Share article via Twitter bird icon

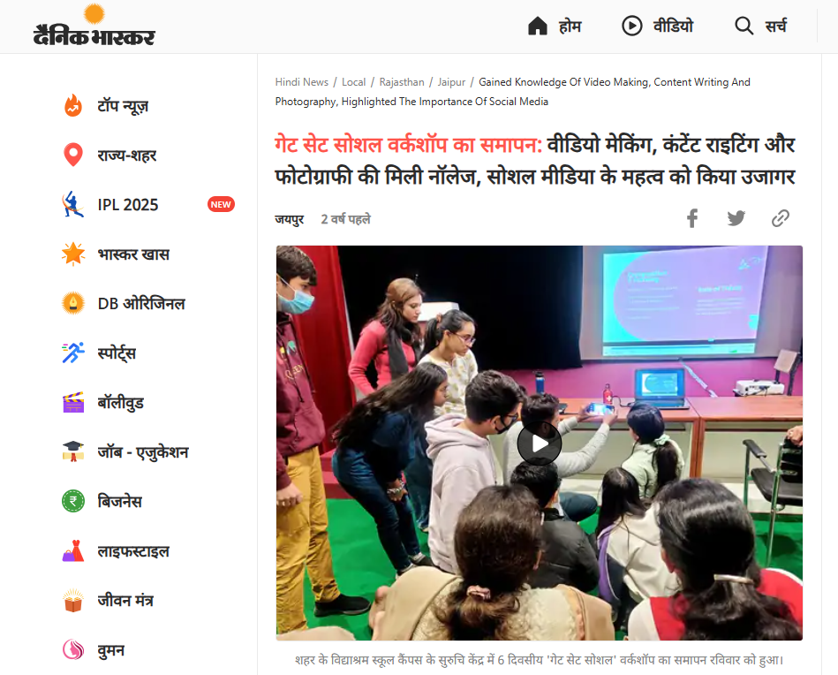click(x=736, y=218)
